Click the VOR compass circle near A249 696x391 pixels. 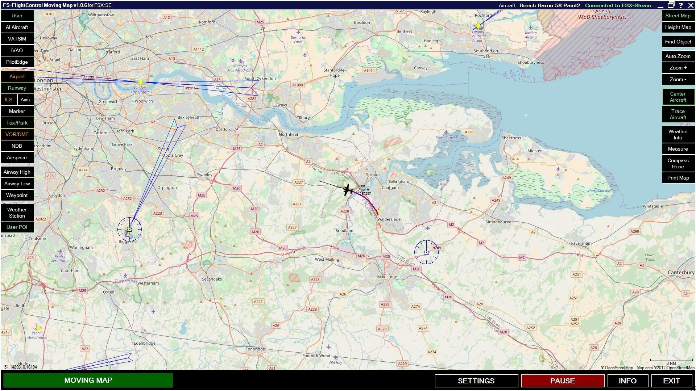(426, 252)
